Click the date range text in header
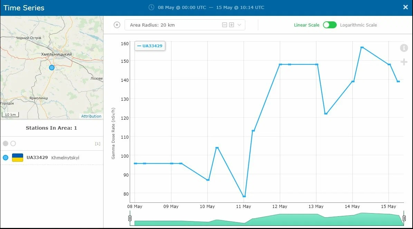Image resolution: width=413 pixels, height=229 pixels. [x=211, y=7]
